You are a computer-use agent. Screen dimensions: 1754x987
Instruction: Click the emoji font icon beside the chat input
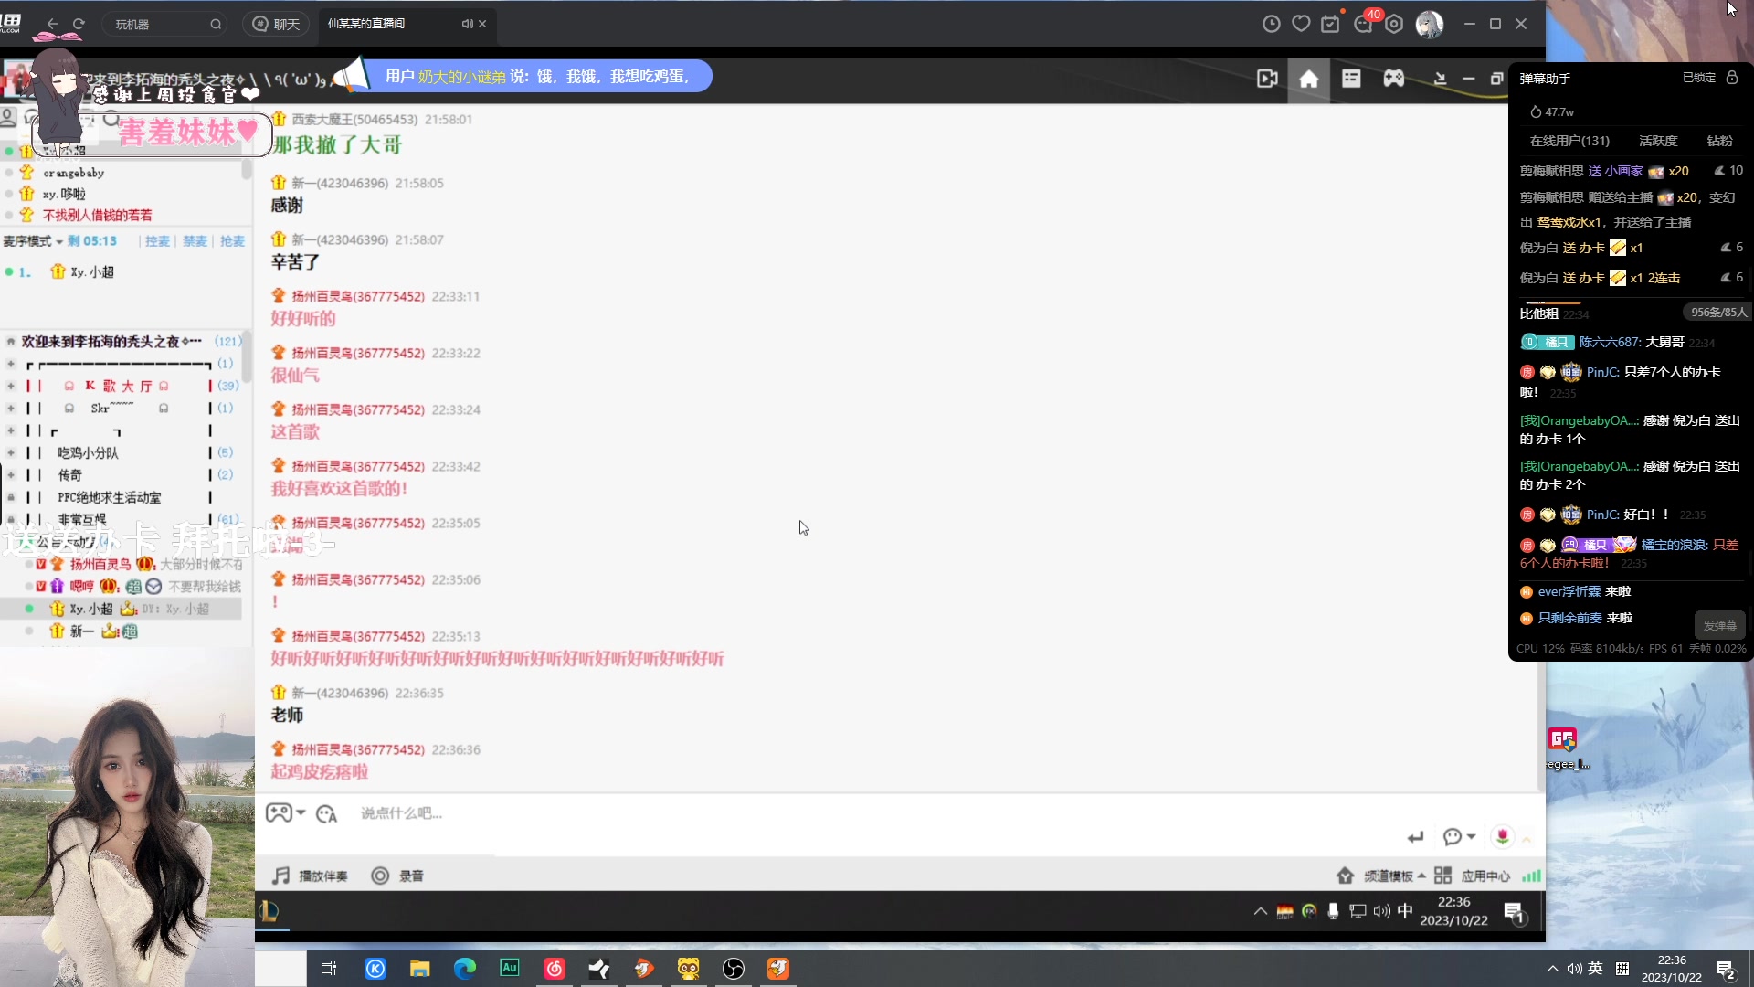pyautogui.click(x=326, y=813)
